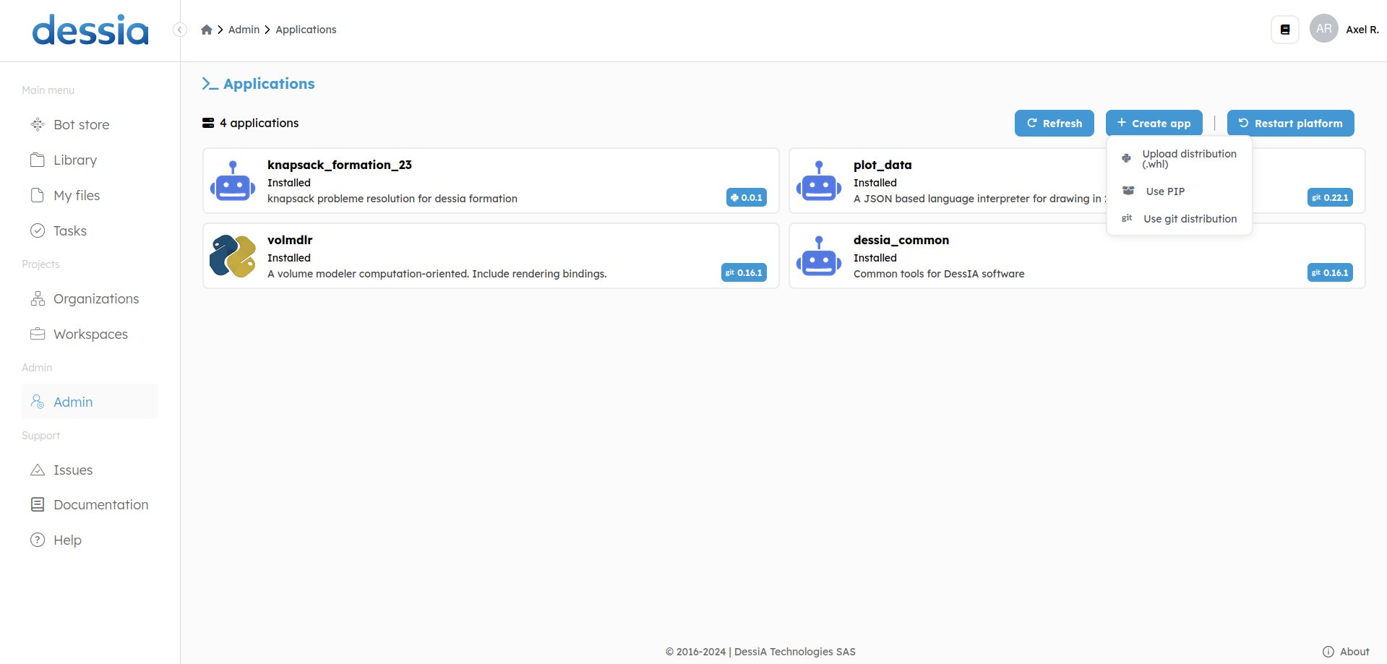Image resolution: width=1387 pixels, height=664 pixels.
Task: Click the Workspaces briefcase icon
Action: 38,334
